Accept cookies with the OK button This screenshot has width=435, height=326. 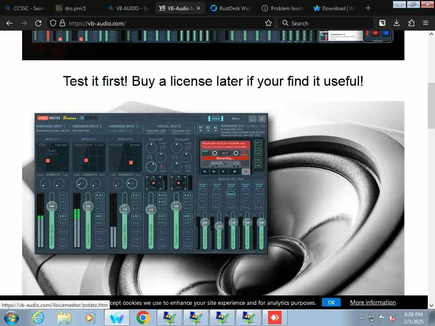tap(331, 302)
